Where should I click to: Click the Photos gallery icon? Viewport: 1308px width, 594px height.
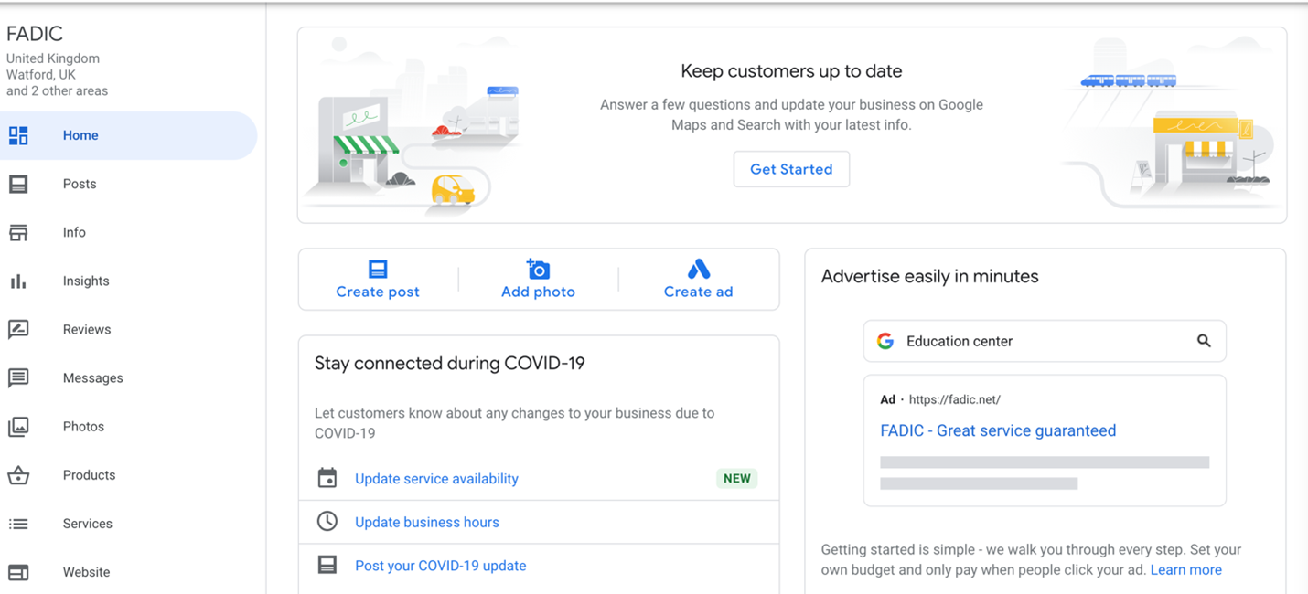click(x=18, y=427)
